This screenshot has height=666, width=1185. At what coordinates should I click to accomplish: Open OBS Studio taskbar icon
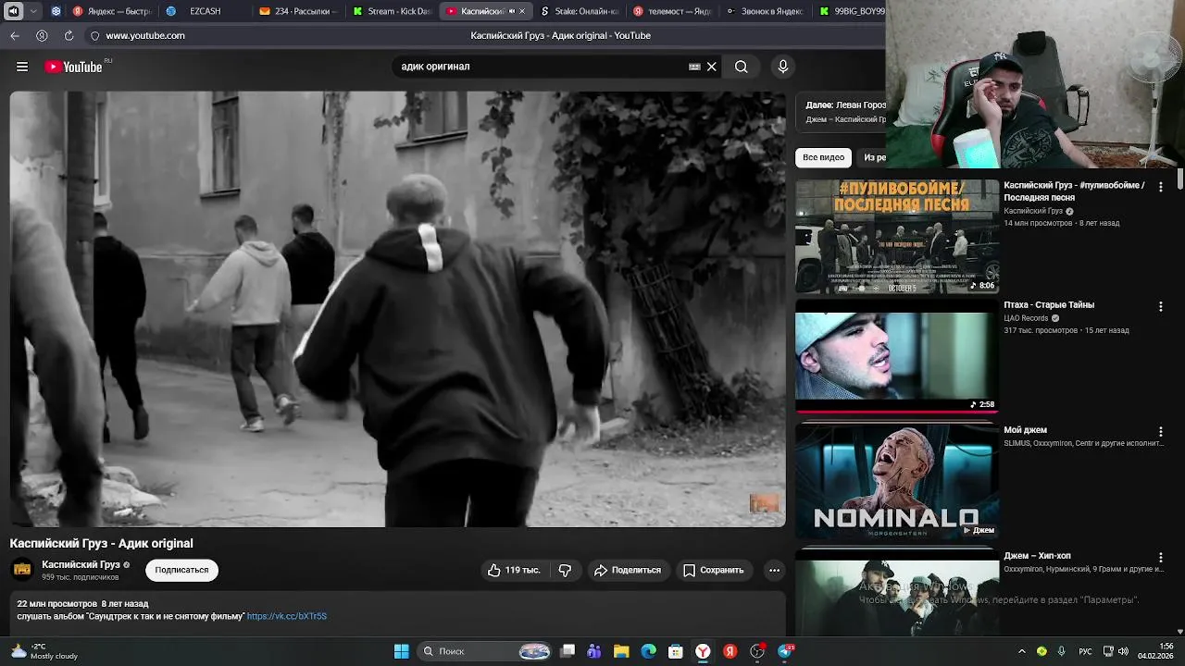[x=758, y=651]
